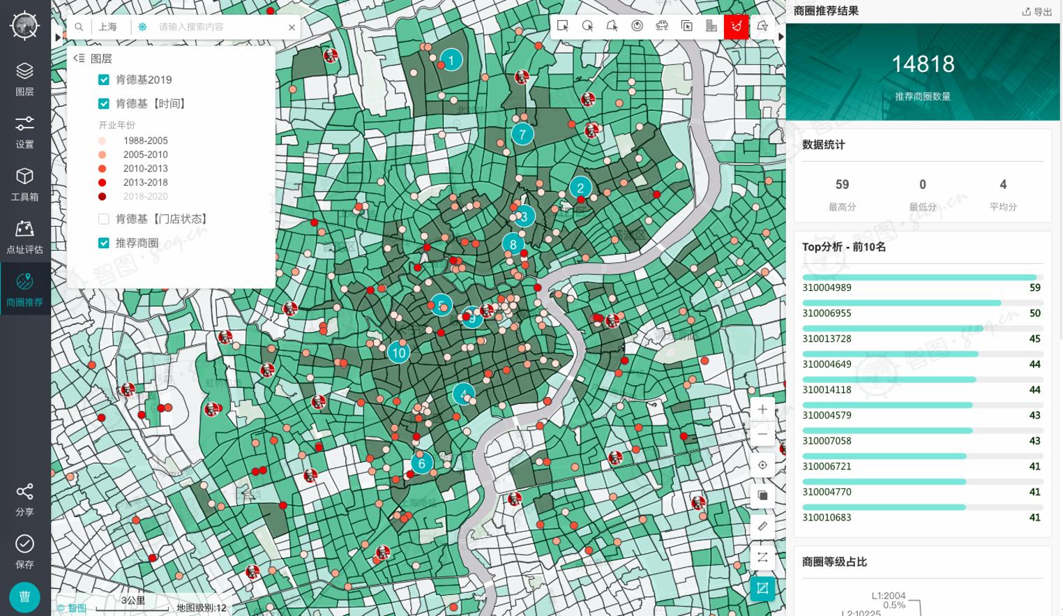This screenshot has width=1063, height=616.
Task: Select the layer pick tool
Action: [687, 27]
